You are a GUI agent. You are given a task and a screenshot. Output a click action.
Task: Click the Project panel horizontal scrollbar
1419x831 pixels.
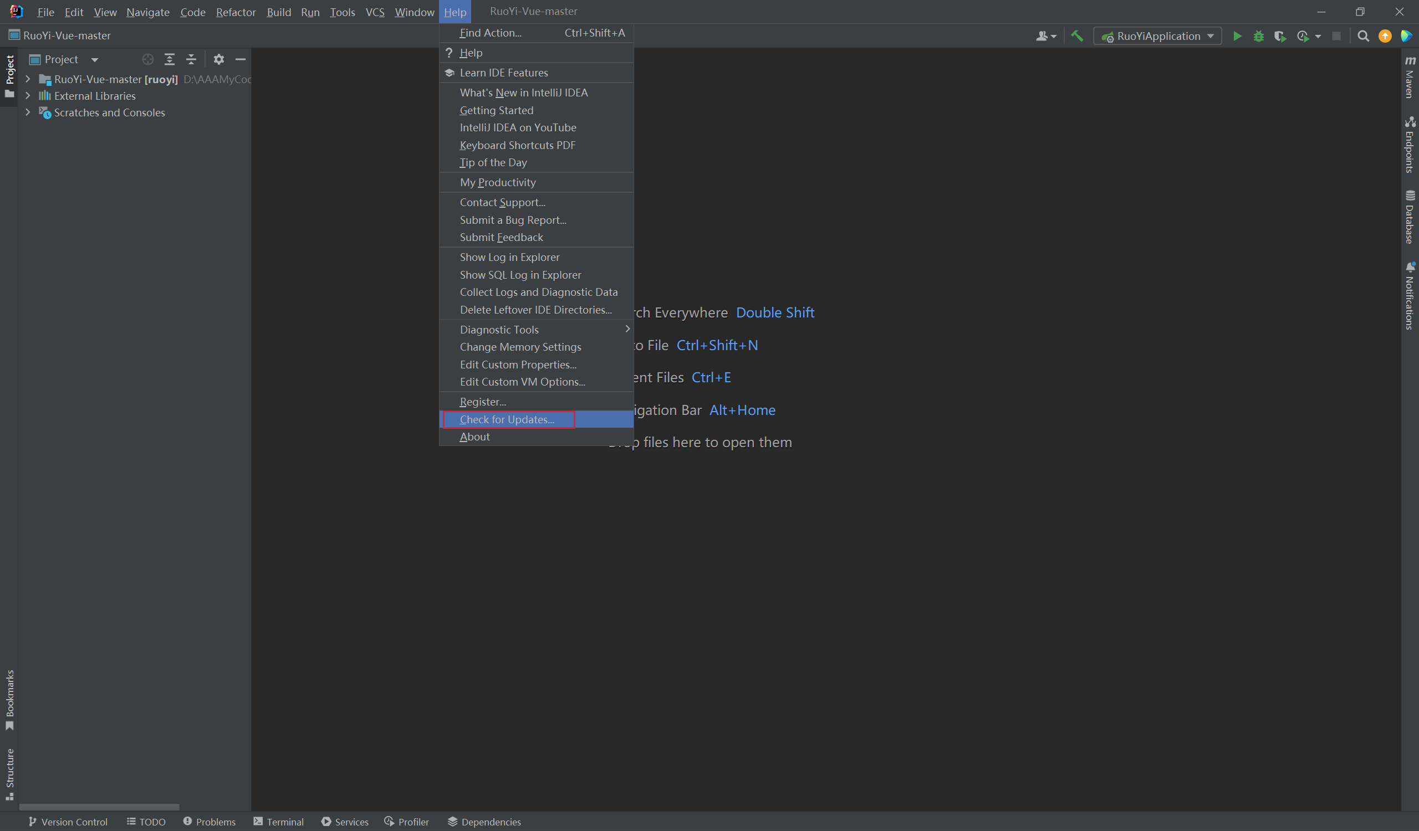click(x=99, y=807)
